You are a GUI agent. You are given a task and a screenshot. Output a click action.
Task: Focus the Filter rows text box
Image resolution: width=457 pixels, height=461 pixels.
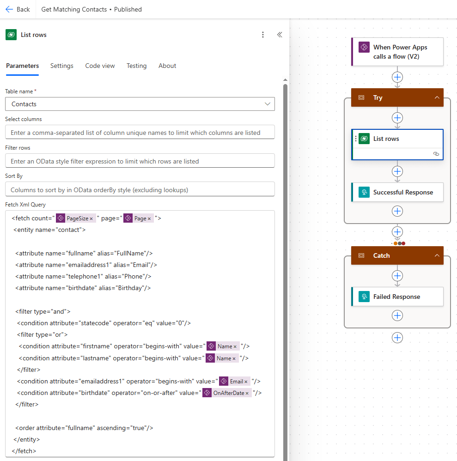coord(140,161)
